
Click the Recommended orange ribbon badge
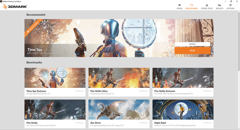pos(33,28)
